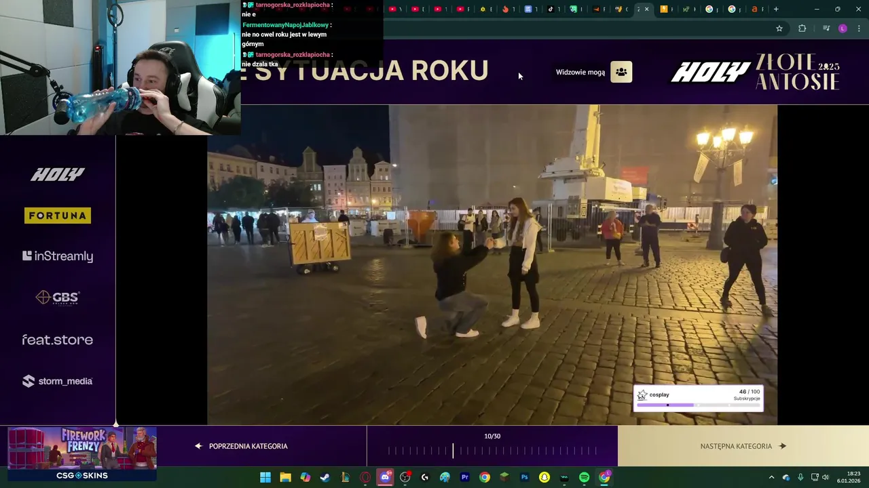Switch to OBS Studio in the taskbar
869x488 pixels.
click(405, 477)
